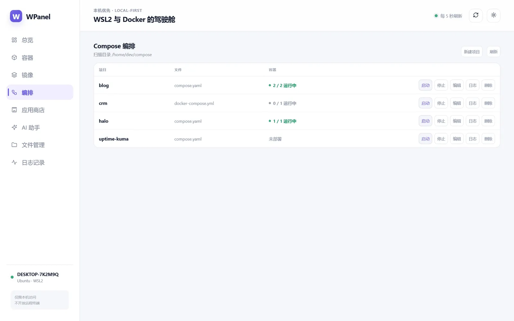The height and width of the screenshot is (321, 514).
Task: Edit the blog compose file
Action: point(457,85)
